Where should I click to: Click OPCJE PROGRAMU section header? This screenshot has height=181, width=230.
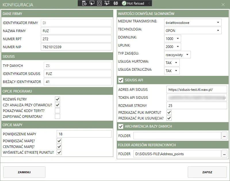(57, 91)
